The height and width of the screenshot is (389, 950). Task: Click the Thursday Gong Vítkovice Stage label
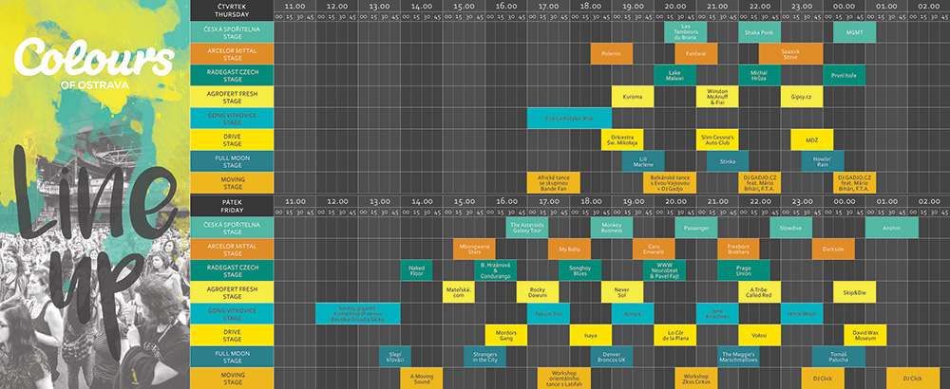click(232, 119)
